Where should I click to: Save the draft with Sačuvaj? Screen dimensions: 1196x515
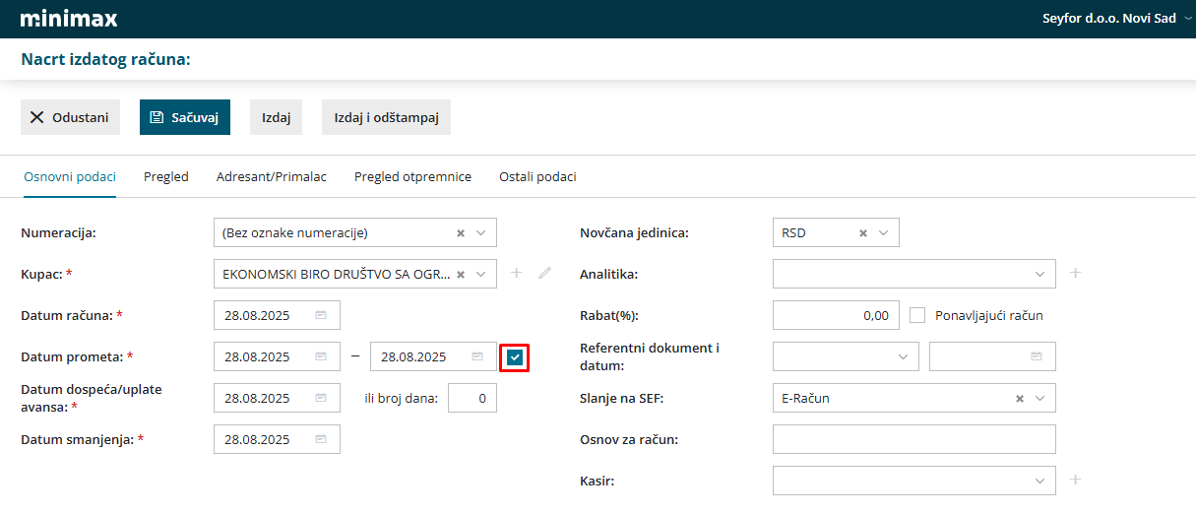[x=185, y=117]
